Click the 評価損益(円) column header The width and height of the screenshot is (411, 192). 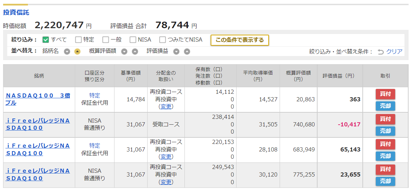point(340,76)
